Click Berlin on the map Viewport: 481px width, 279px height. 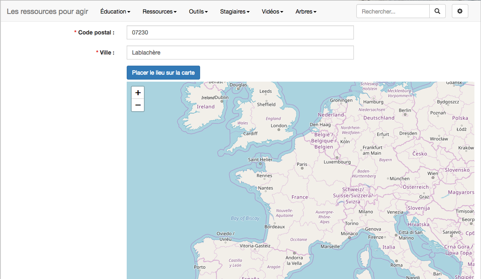[x=405, y=110]
